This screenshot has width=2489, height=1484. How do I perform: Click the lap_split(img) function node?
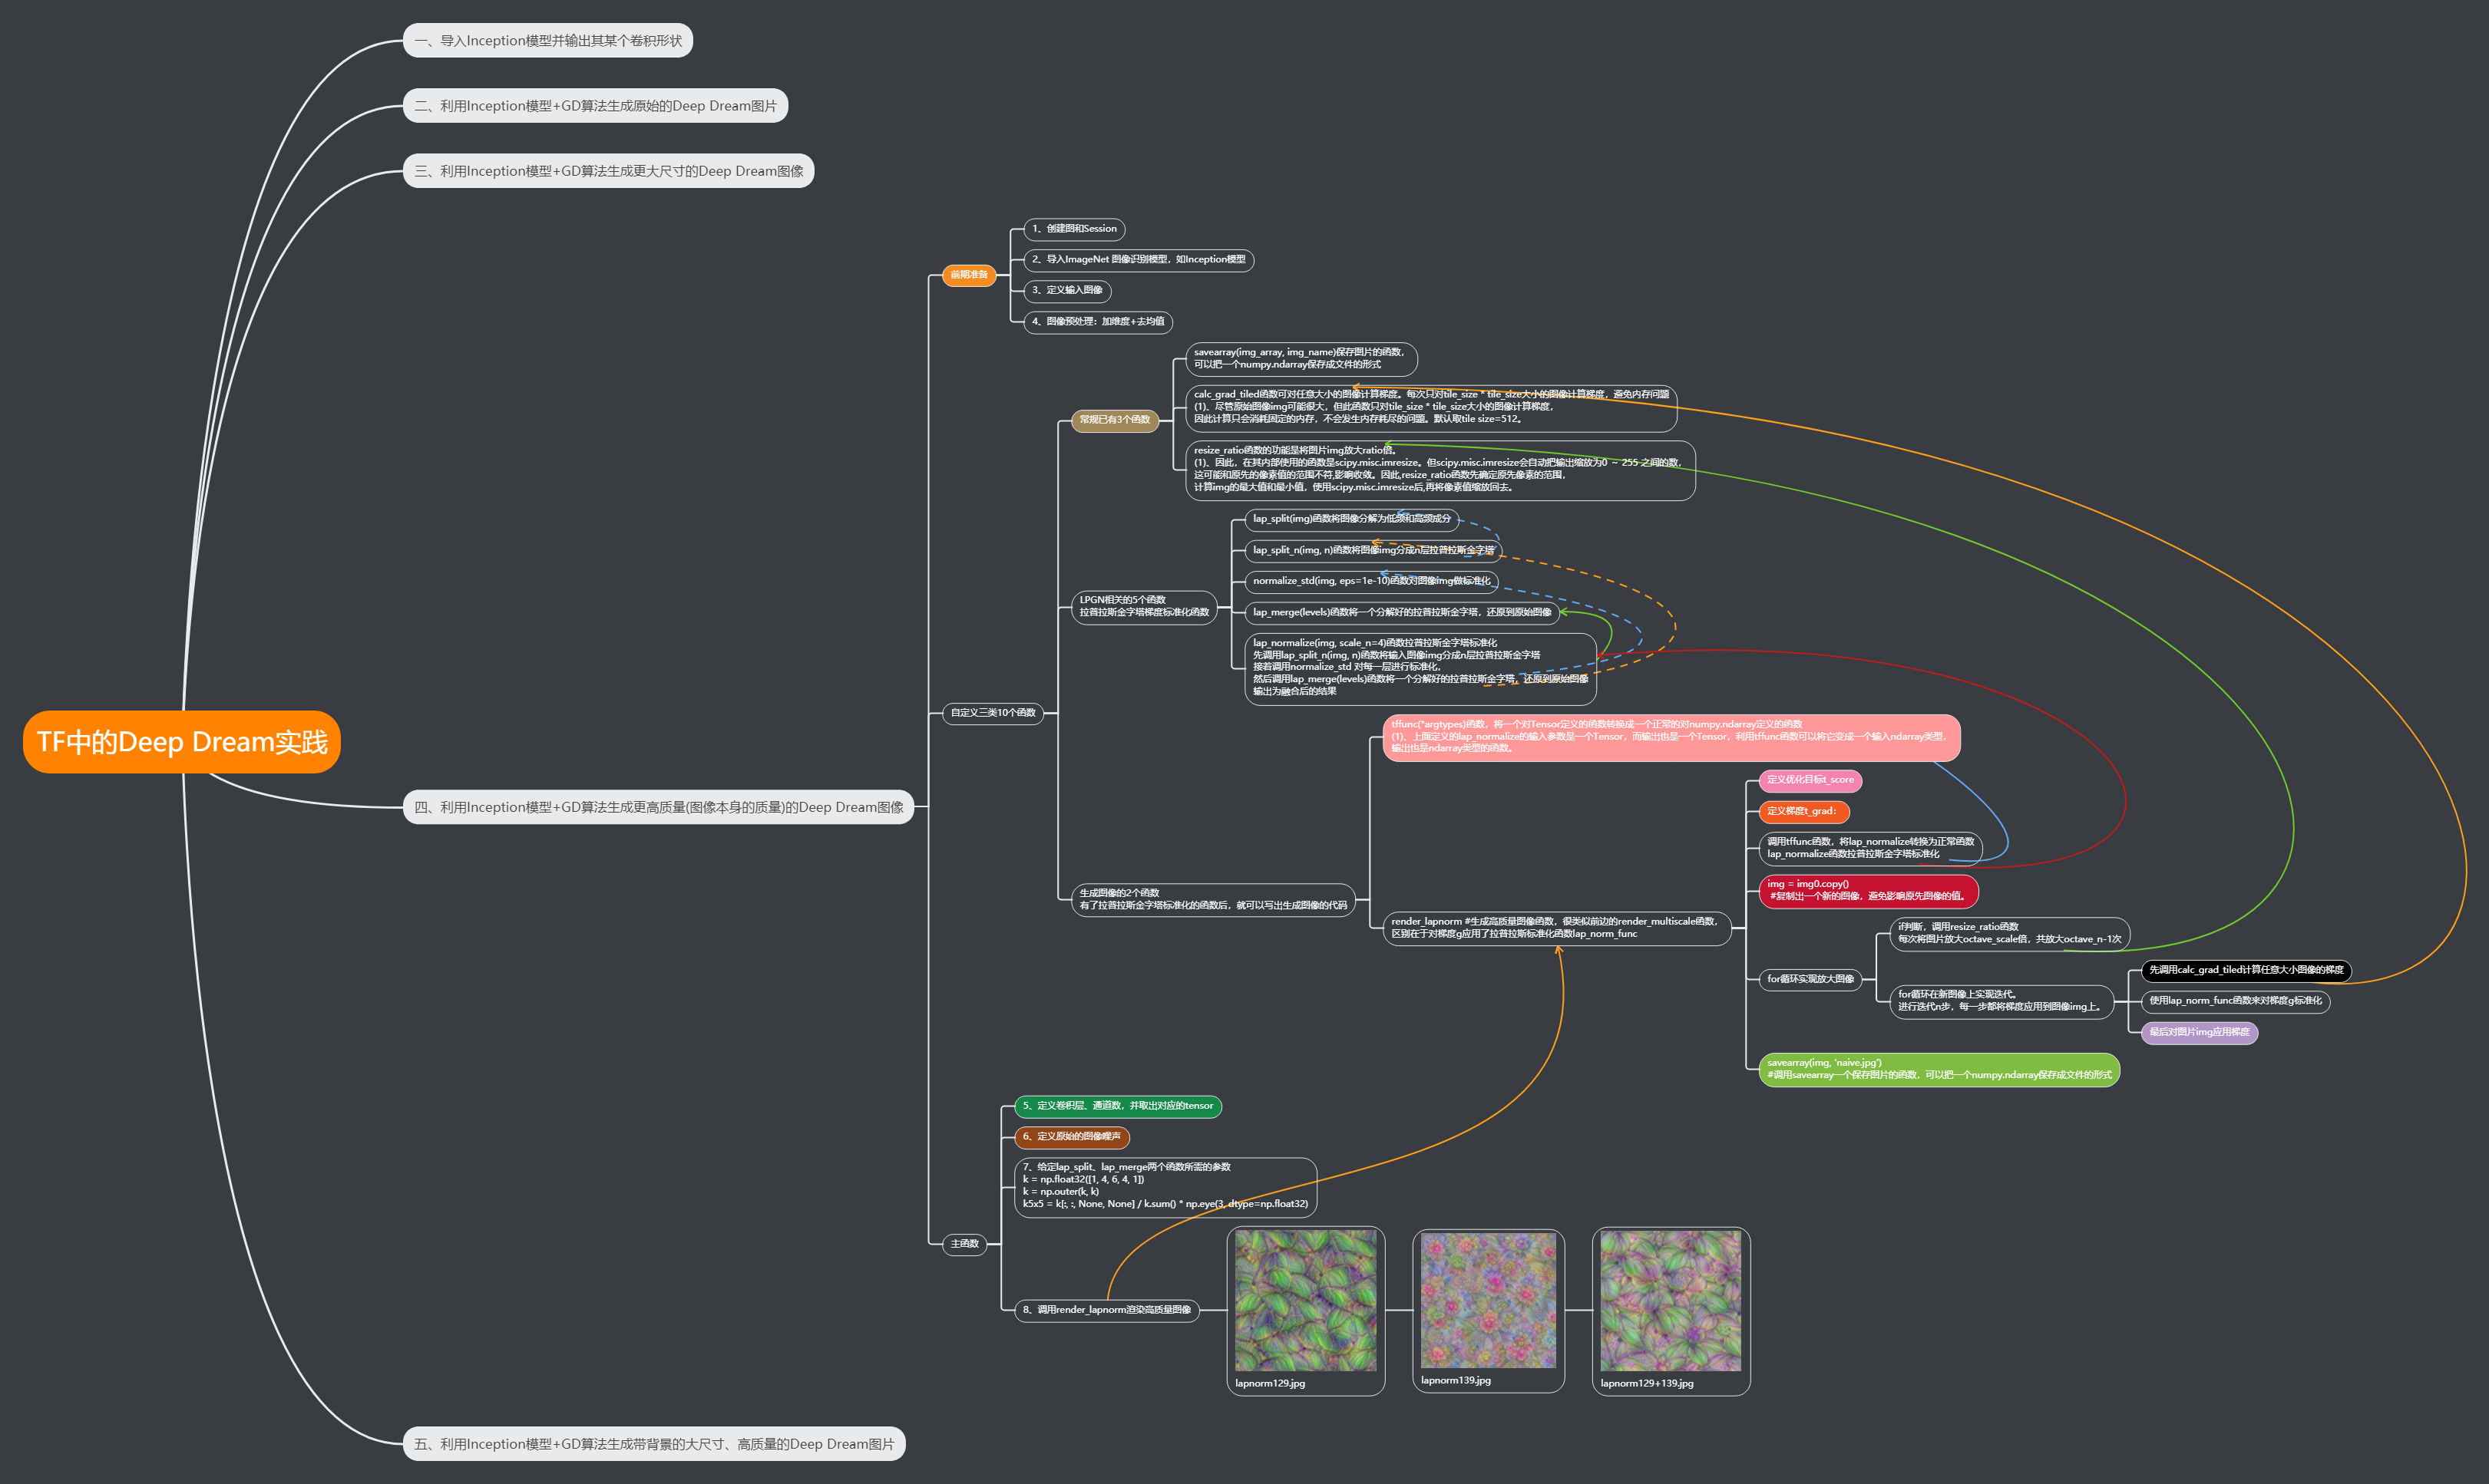click(x=1350, y=519)
